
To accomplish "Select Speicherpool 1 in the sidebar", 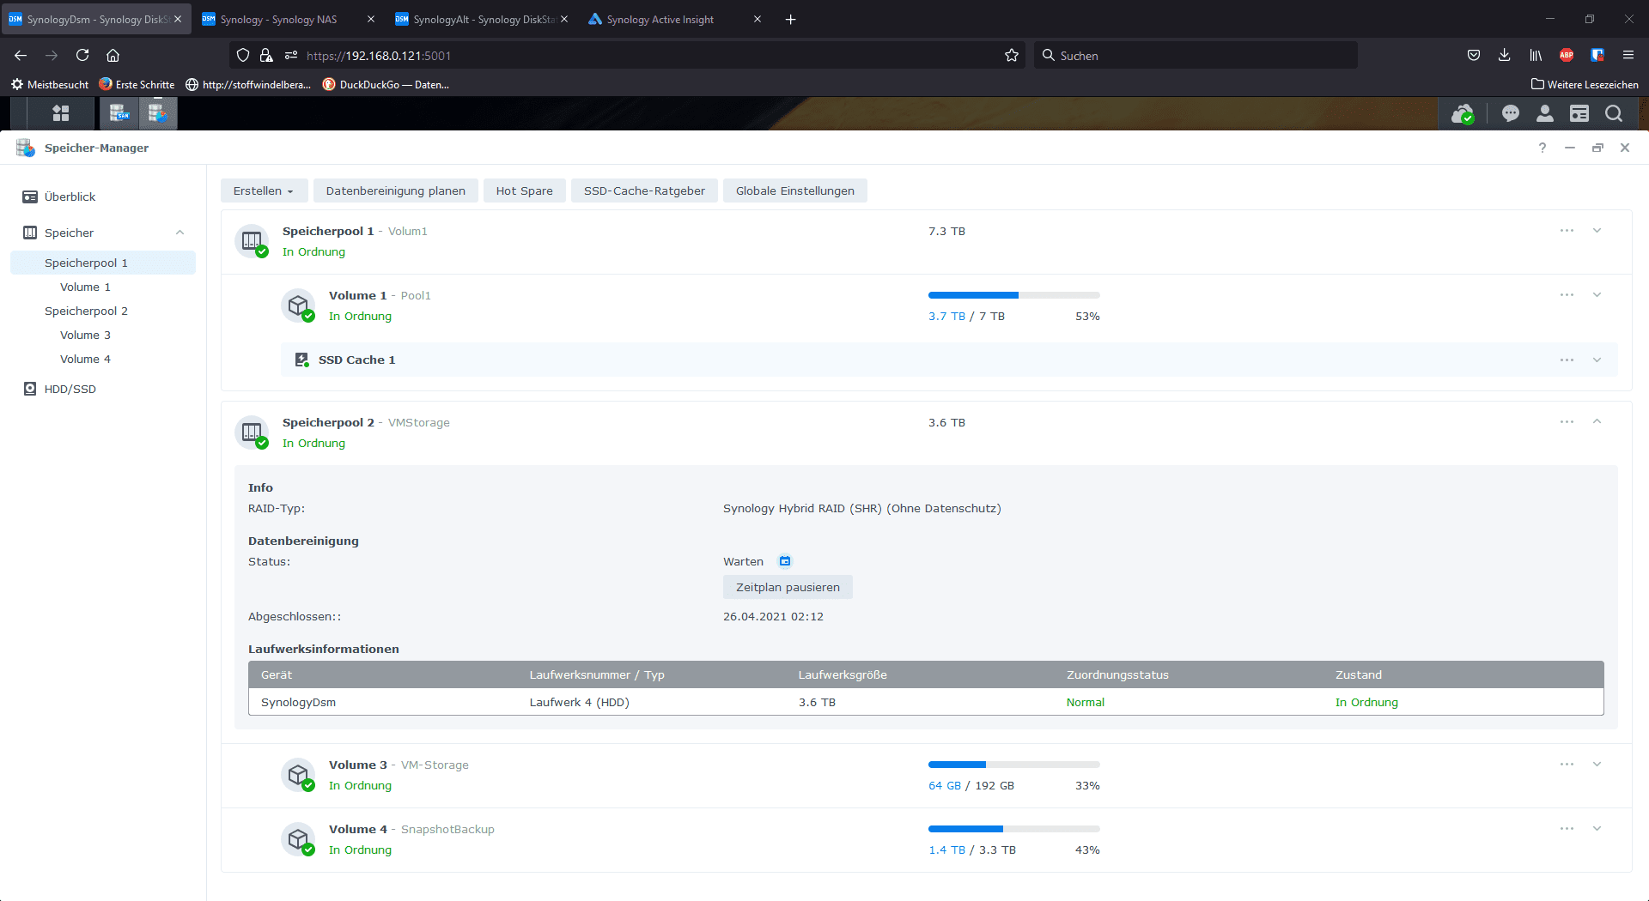I will (103, 263).
